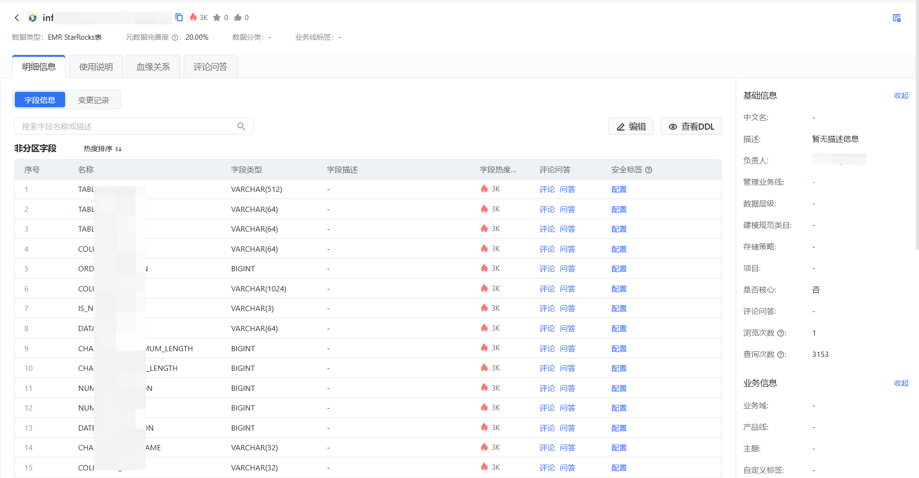Click the query count value 3153

pyautogui.click(x=820, y=355)
